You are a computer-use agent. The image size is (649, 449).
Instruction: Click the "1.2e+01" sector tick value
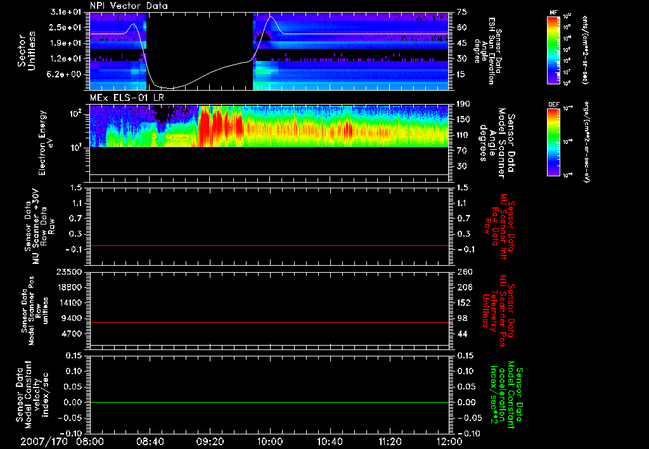tap(65, 59)
